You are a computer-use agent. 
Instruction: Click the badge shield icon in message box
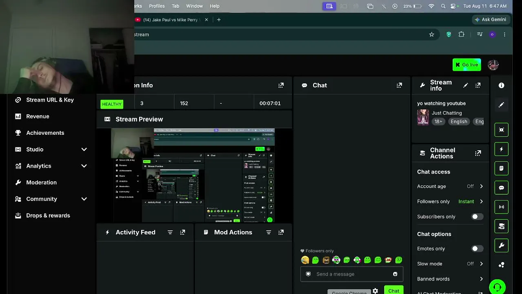(308, 274)
